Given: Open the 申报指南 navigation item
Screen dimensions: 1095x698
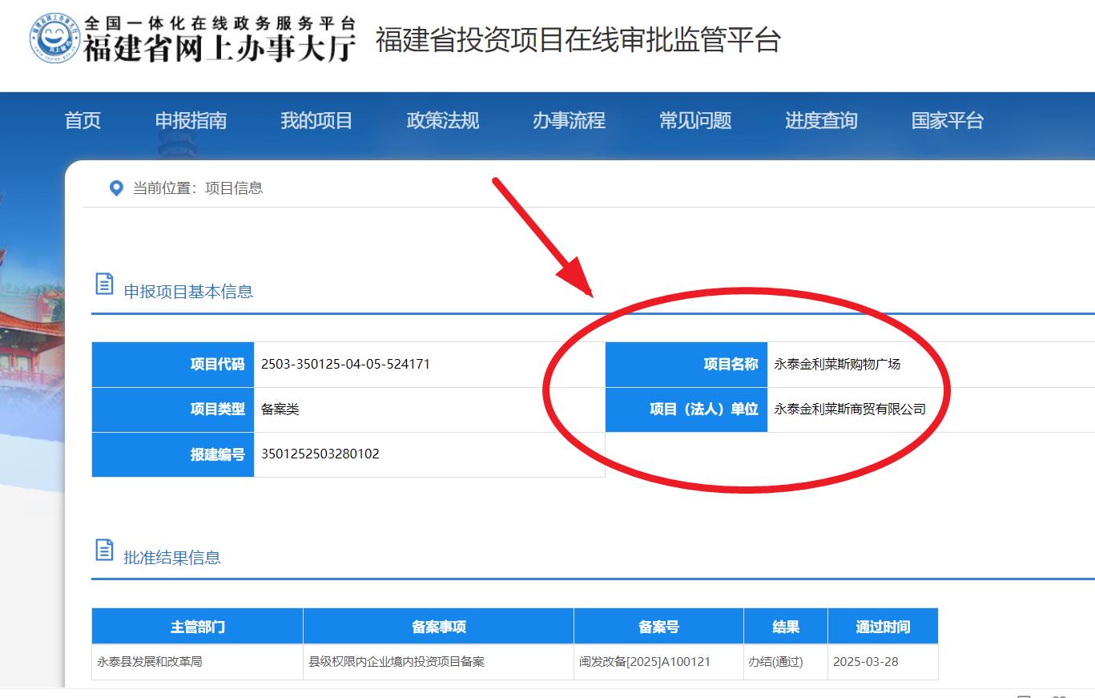Looking at the screenshot, I should (x=191, y=120).
